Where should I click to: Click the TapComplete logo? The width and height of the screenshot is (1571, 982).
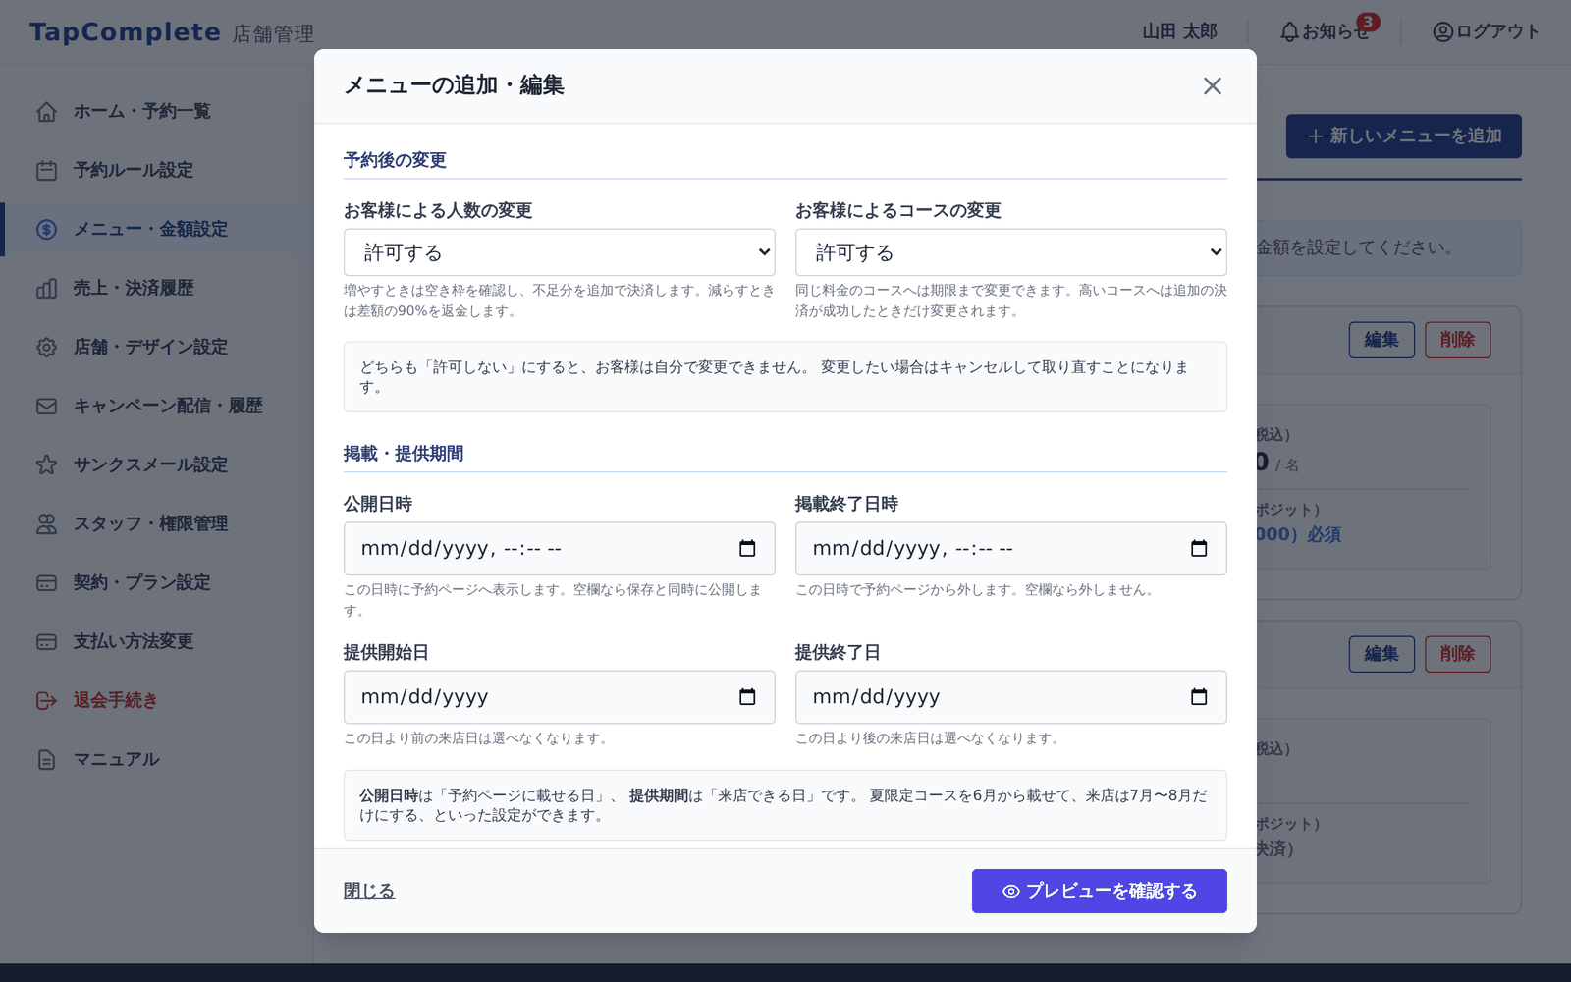(x=125, y=32)
